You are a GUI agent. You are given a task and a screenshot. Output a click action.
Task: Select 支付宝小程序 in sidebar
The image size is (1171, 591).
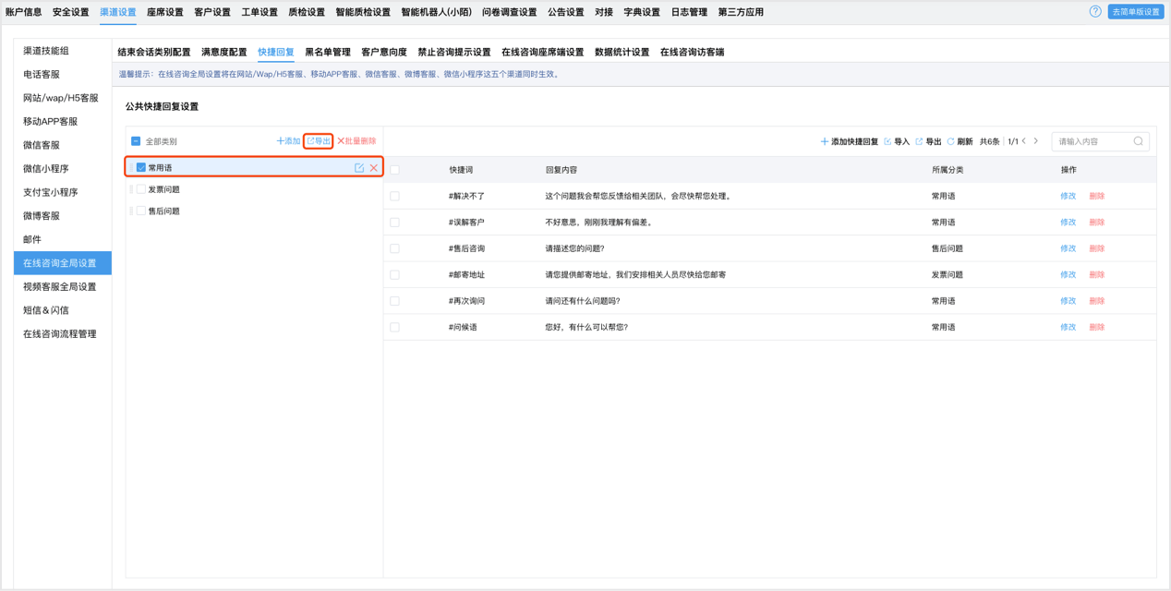(63, 192)
